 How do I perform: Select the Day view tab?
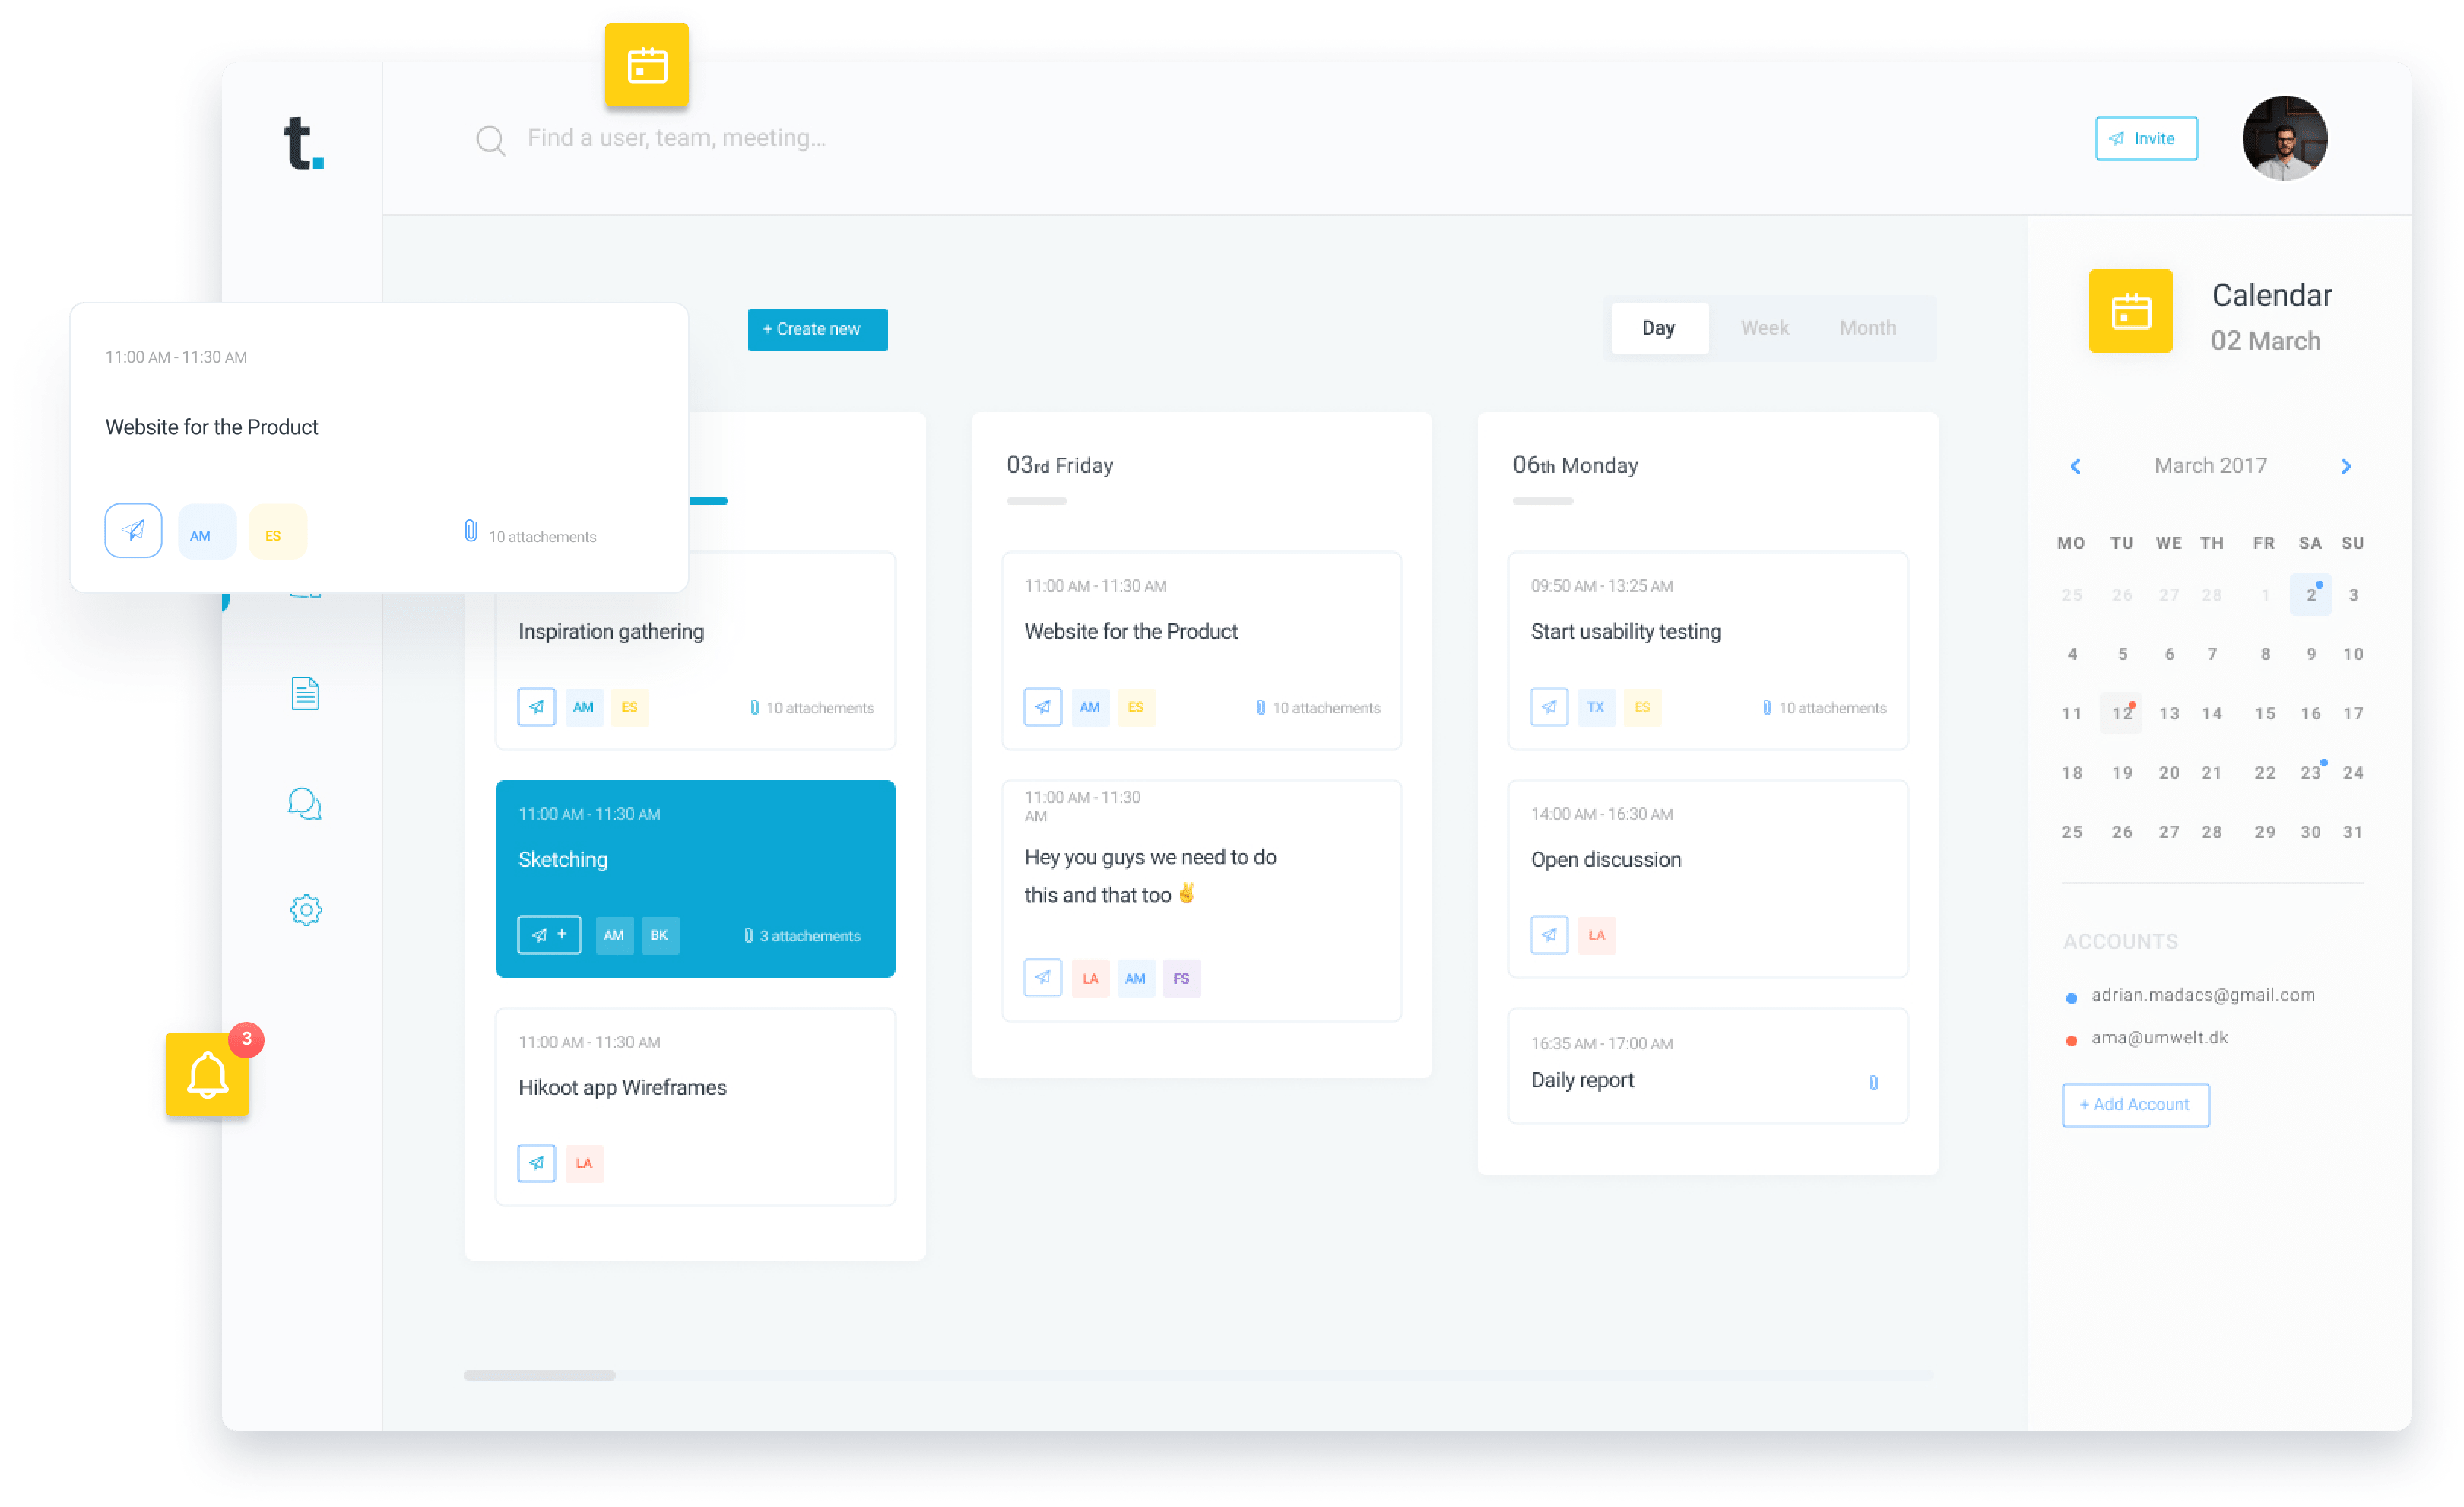click(1658, 328)
